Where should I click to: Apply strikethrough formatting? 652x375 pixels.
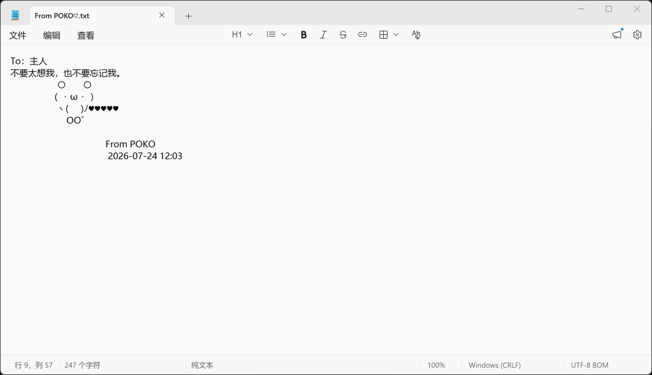coord(343,35)
